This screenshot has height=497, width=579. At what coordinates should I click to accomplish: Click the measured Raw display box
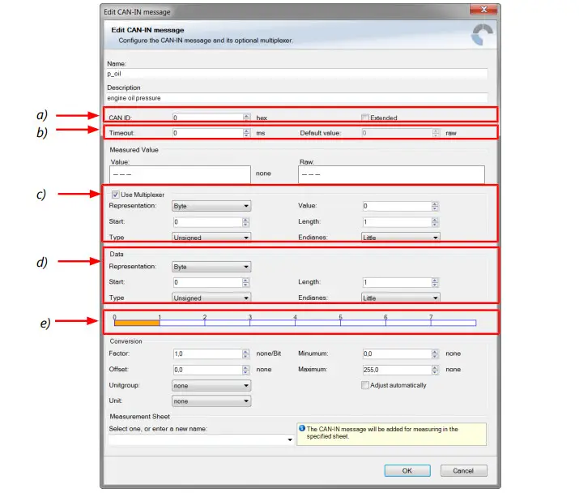[391, 174]
